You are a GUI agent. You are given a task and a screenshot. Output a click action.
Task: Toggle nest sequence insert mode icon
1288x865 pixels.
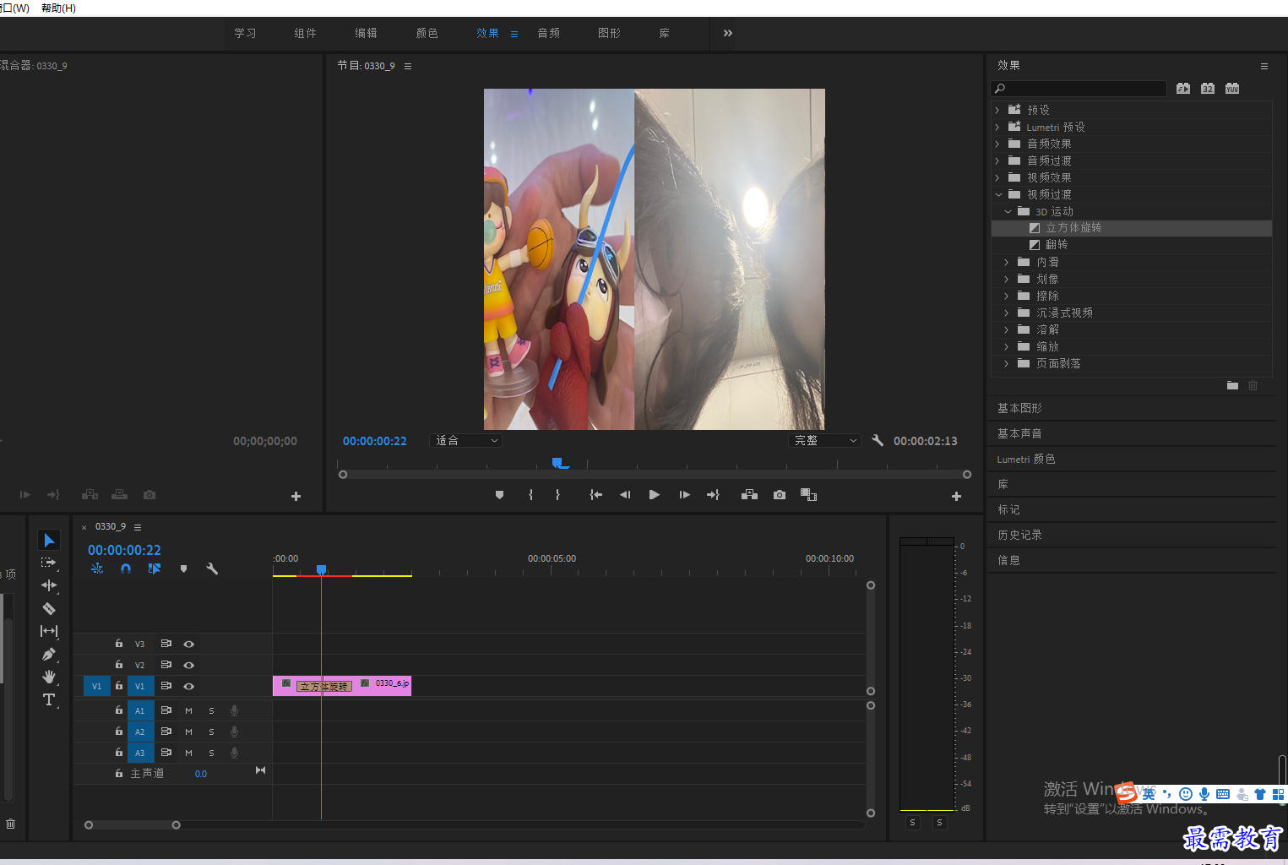(x=97, y=569)
